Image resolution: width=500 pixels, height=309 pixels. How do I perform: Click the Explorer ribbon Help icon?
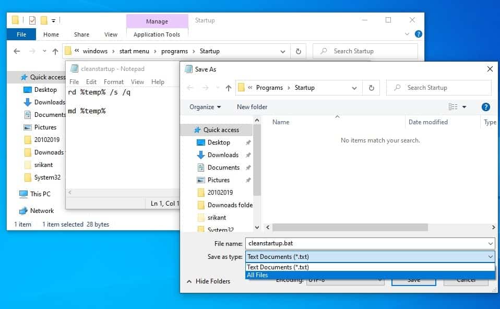tap(418, 34)
